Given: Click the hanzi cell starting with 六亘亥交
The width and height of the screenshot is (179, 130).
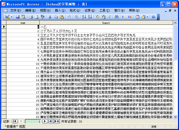Looking at the screenshot, I should point(106,47).
